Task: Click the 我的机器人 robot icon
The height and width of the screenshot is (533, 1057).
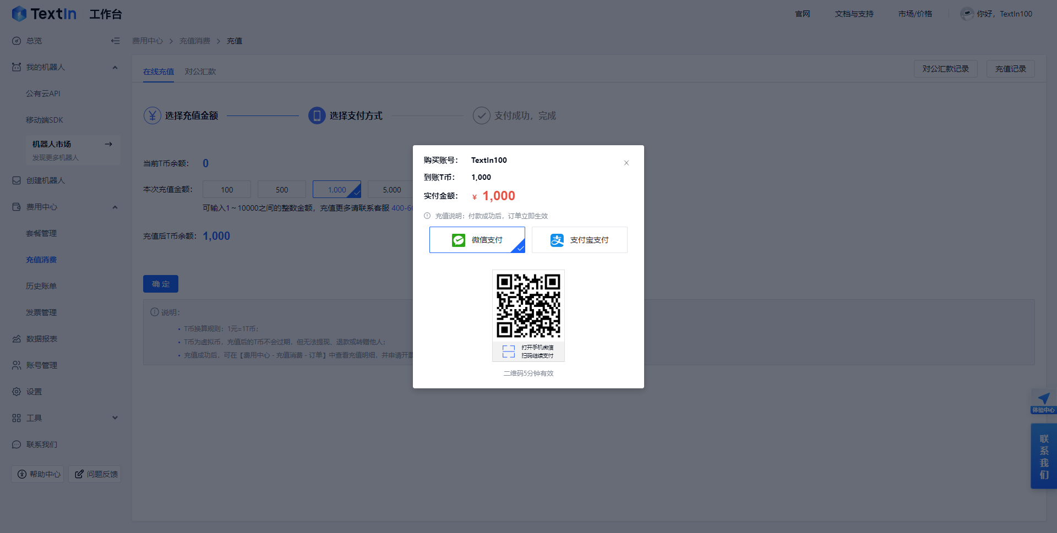Action: pos(17,67)
